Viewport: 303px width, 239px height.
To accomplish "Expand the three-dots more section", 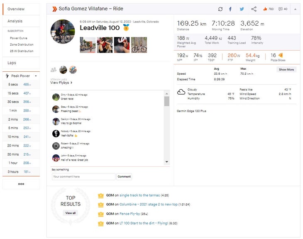I will (21, 184).
